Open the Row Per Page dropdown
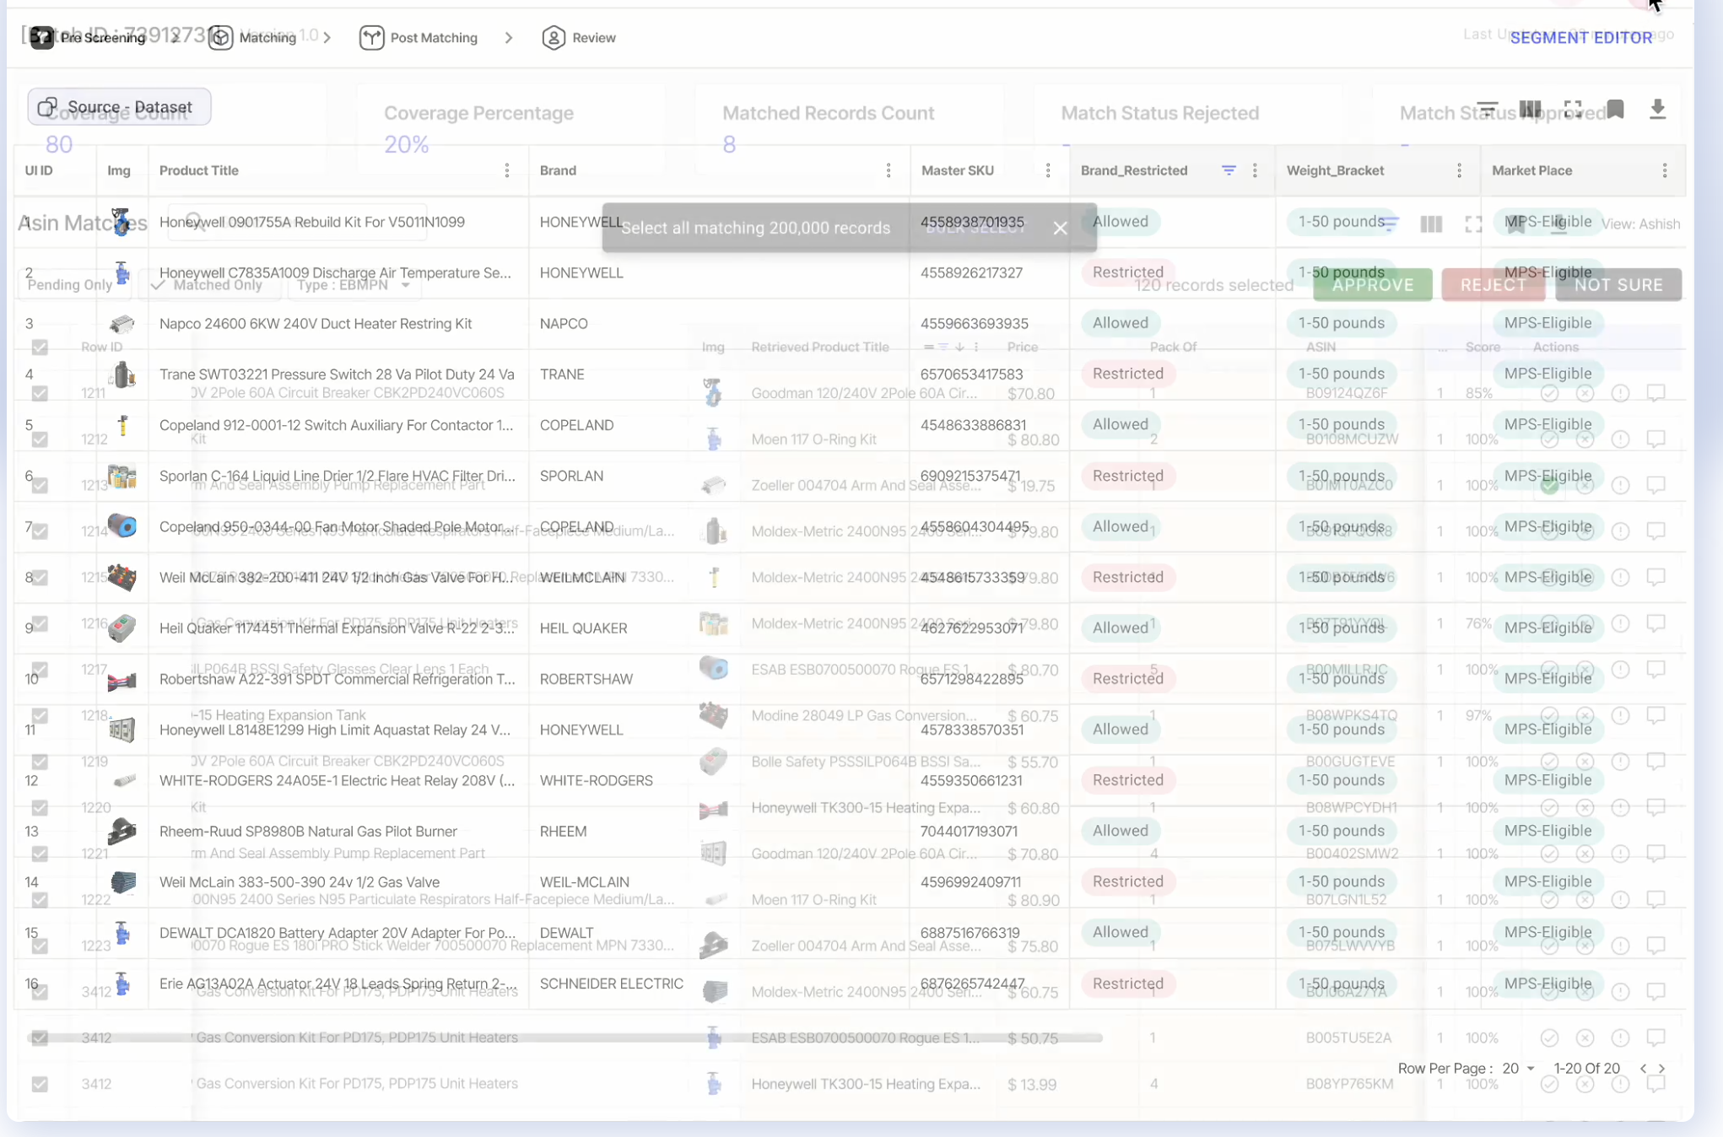 tap(1518, 1069)
